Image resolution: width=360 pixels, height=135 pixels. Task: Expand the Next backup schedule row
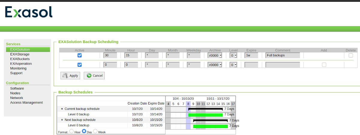(x=62, y=120)
